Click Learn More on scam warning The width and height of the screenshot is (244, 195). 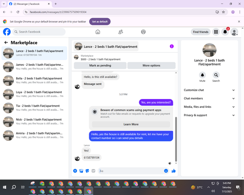pyautogui.click(x=131, y=124)
